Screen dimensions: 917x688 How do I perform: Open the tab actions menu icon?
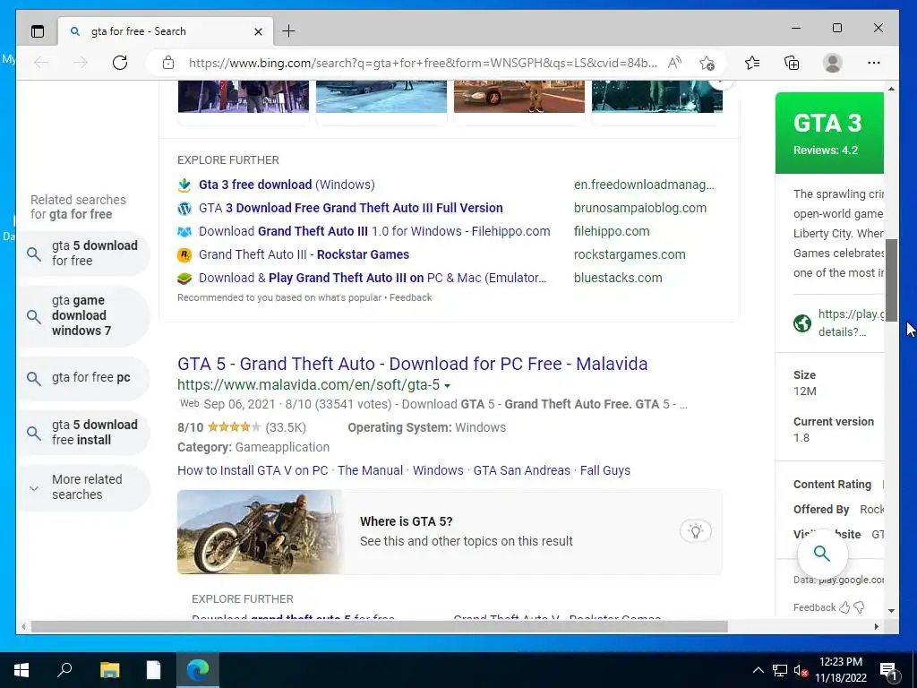(x=38, y=31)
